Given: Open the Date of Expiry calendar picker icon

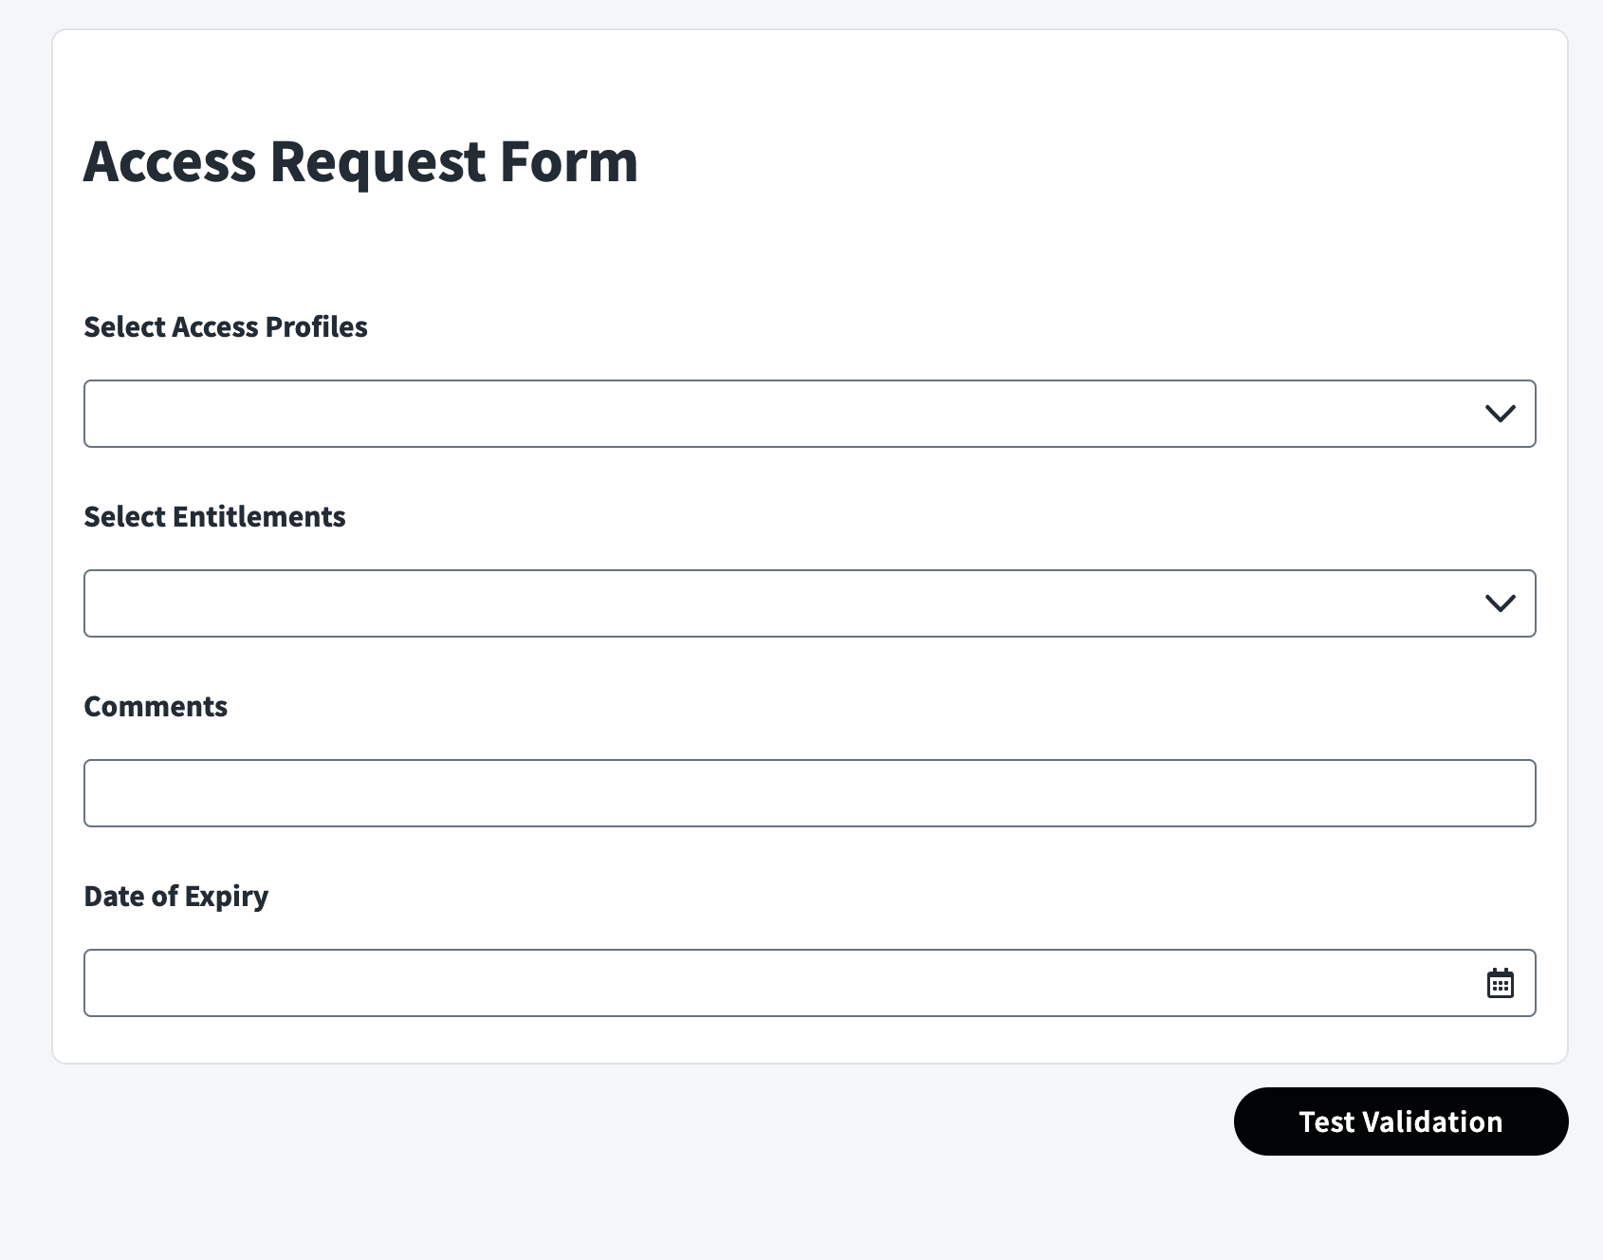Looking at the screenshot, I should pos(1500,983).
